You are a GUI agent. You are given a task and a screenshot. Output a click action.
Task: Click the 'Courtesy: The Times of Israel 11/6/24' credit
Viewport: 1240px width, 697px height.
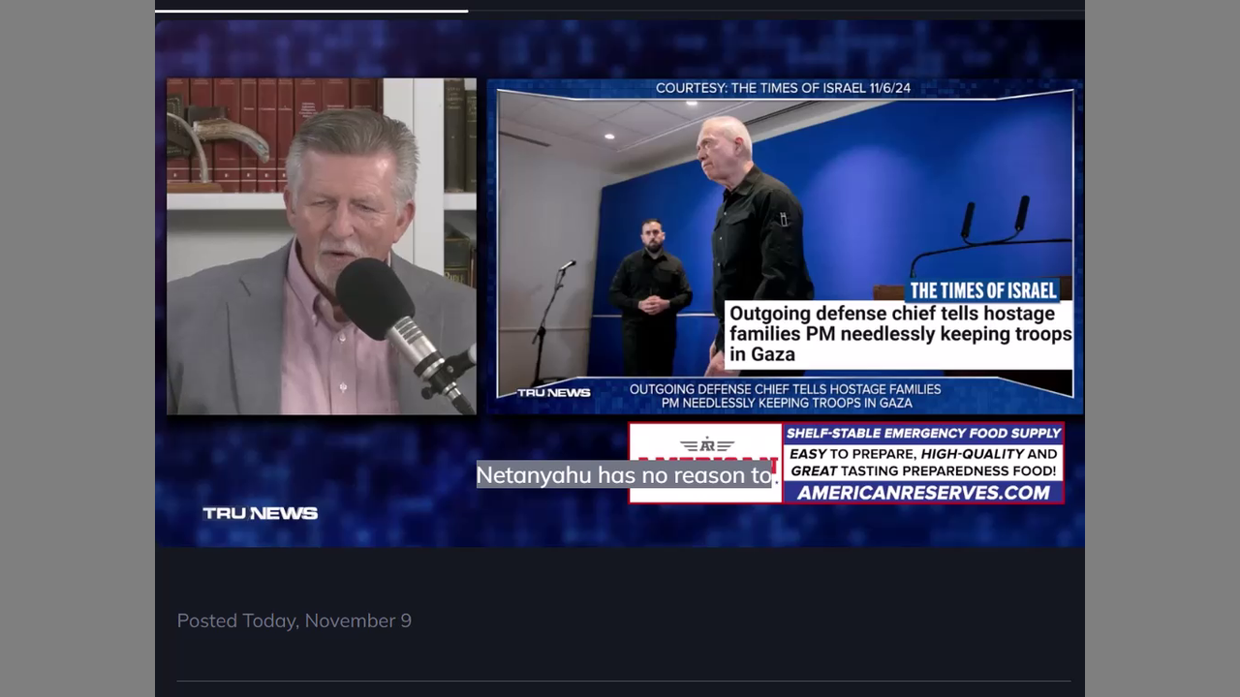(x=783, y=88)
